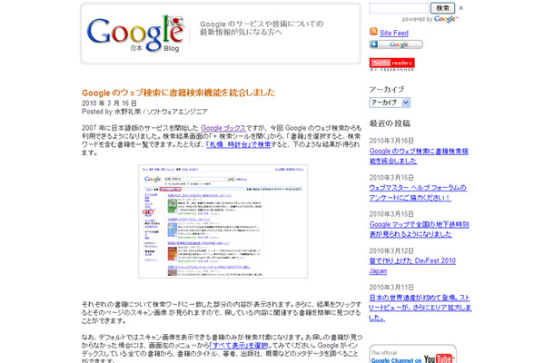
Task: Click the 最近の投稿 sidebar heading
Action: pyautogui.click(x=390, y=123)
